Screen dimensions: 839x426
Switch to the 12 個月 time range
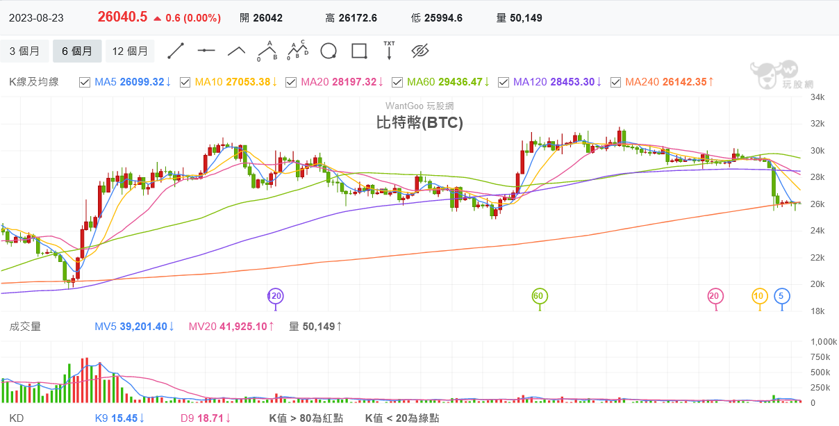[130, 51]
